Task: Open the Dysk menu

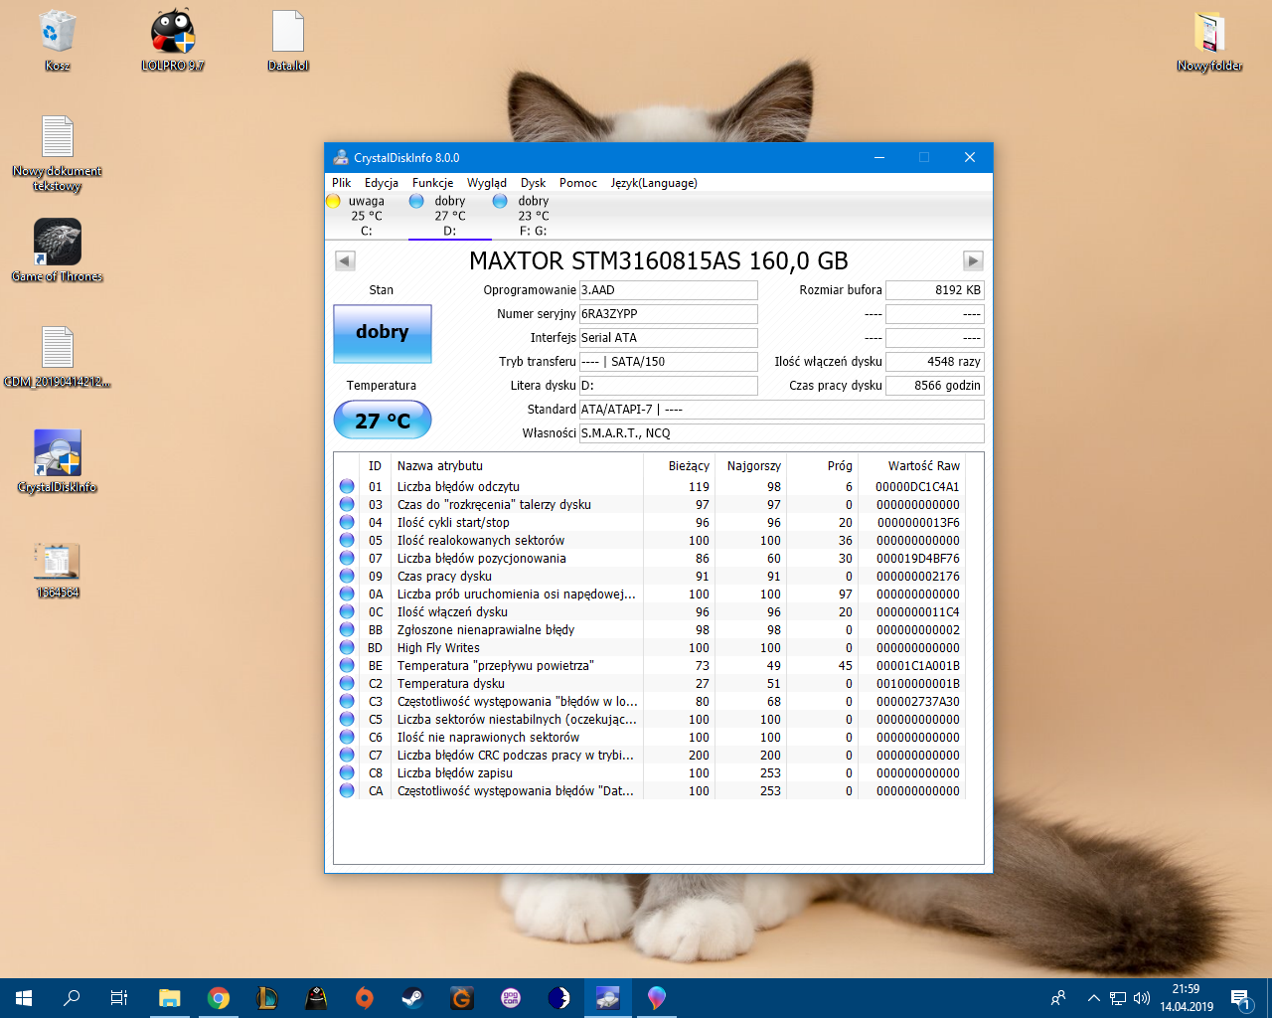Action: 534,183
